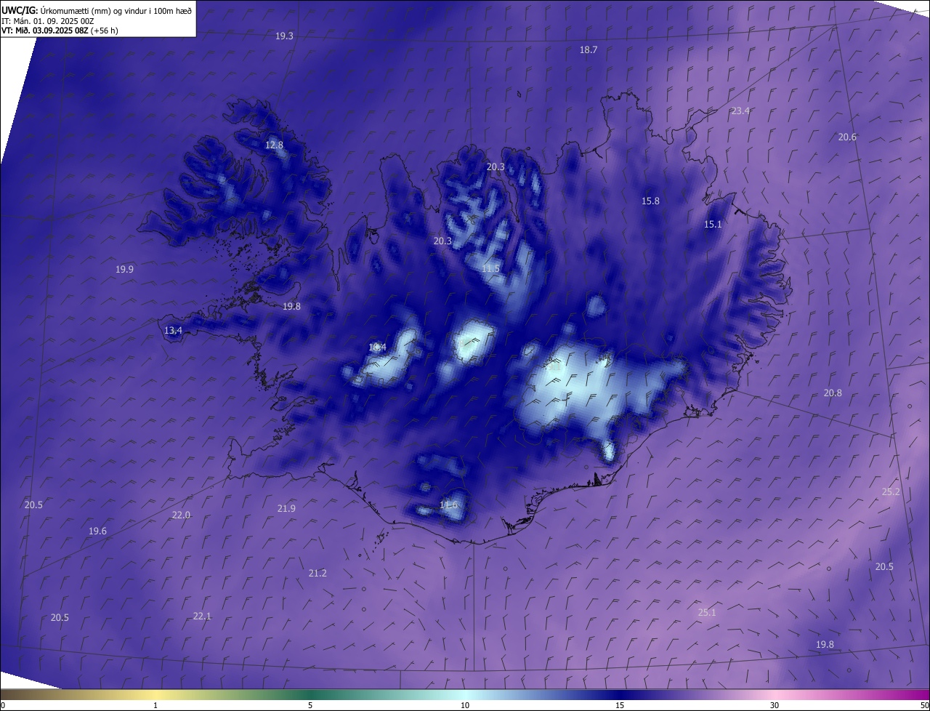The image size is (930, 711).
Task: Select the 11.6 value label
Action: click(449, 505)
